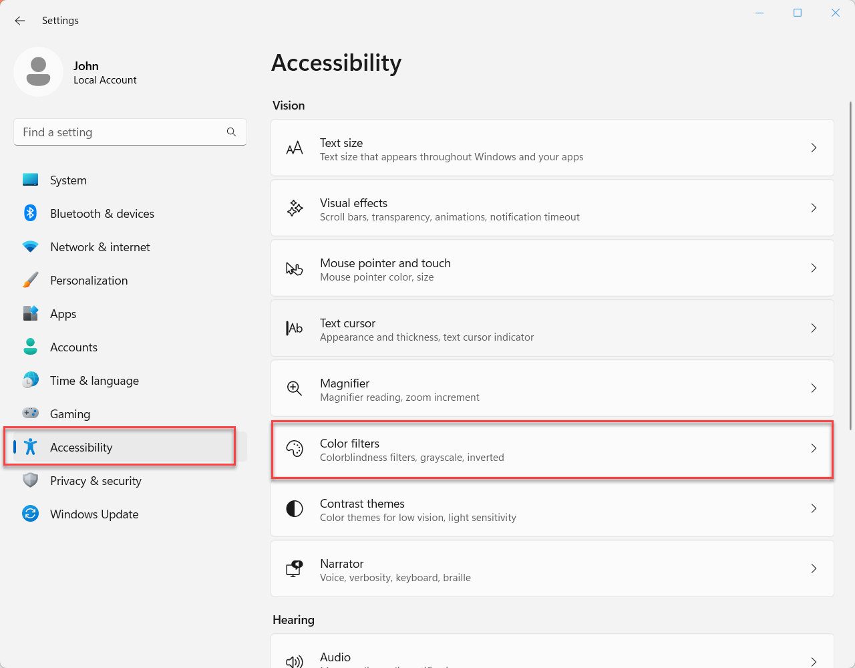Click 'Voice, verbosity, keyboard, braille' text

click(x=395, y=578)
